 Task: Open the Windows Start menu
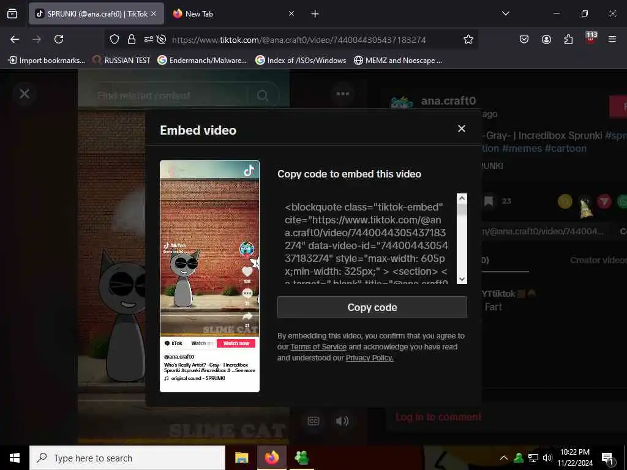click(15, 458)
